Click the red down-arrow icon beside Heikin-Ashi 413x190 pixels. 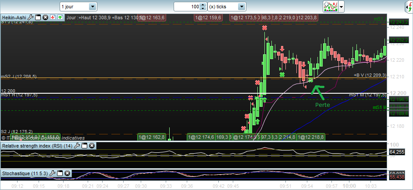pos(53,18)
